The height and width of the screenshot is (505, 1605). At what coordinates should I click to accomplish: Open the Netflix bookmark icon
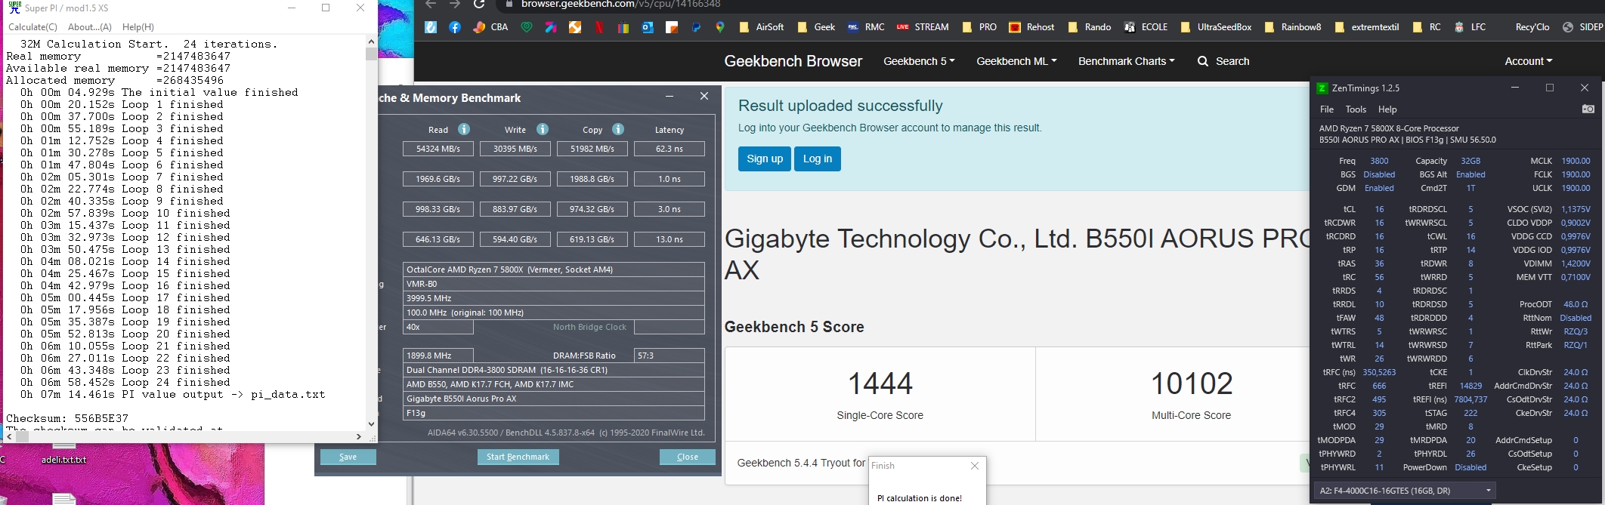tap(599, 27)
